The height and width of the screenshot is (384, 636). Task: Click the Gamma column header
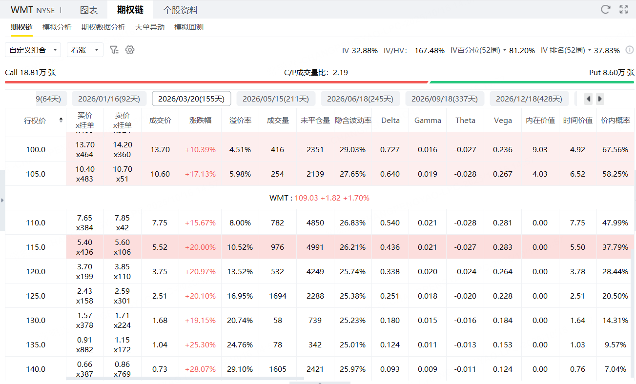coord(428,120)
